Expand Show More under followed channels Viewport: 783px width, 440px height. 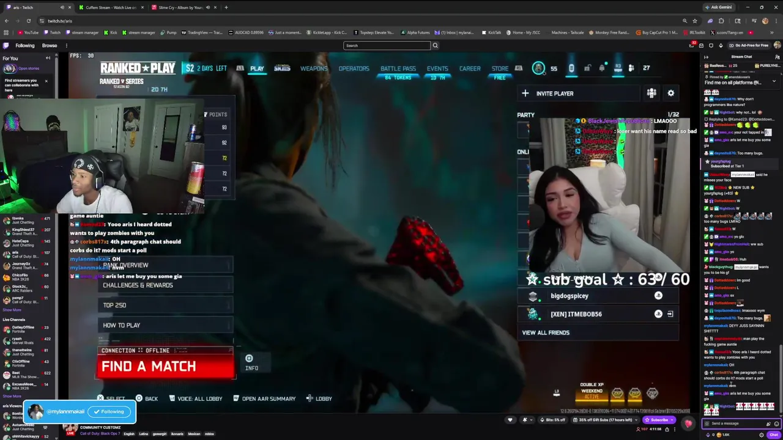[x=12, y=310]
